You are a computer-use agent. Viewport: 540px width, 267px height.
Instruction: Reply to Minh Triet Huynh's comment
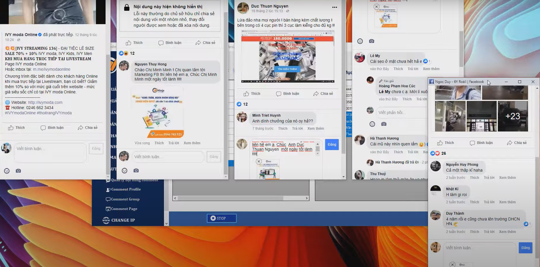(297, 129)
